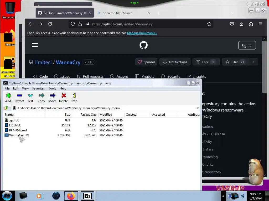Click the Fork button
This screenshot has height=201, width=269.
[x=206, y=62]
